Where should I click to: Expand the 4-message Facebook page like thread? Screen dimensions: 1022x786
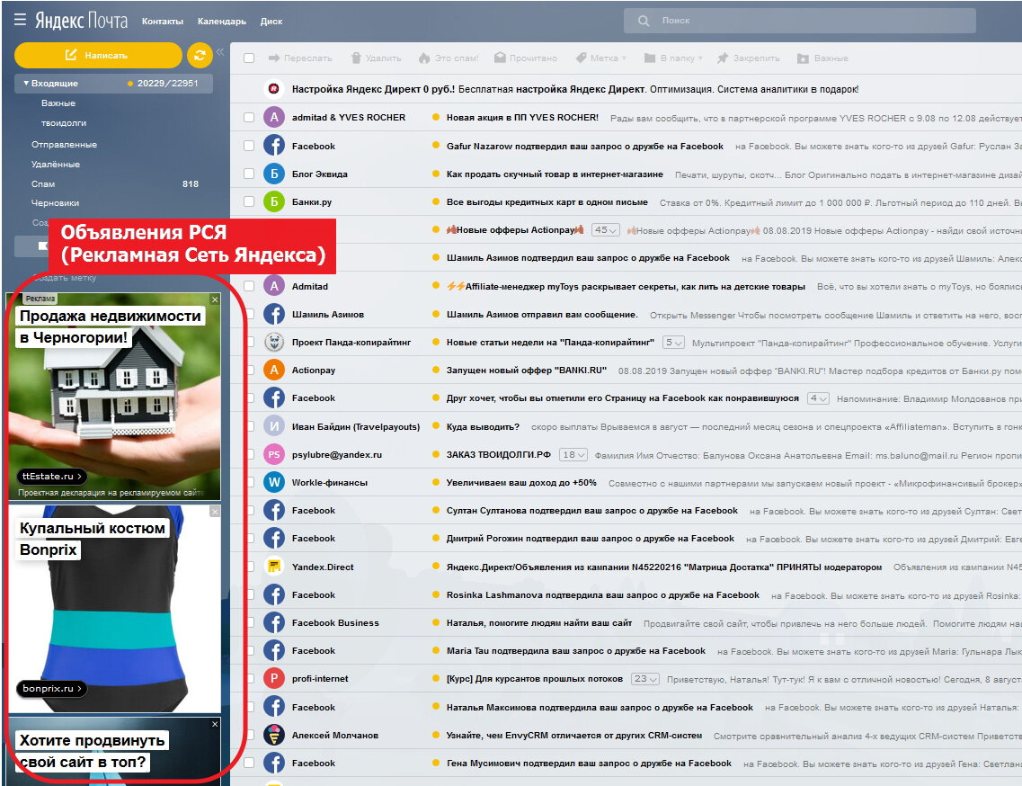818,397
